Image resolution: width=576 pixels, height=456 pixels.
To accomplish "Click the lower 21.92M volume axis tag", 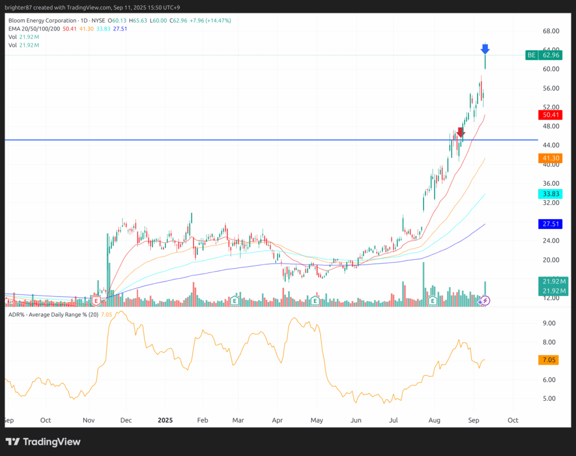I will click(x=553, y=290).
